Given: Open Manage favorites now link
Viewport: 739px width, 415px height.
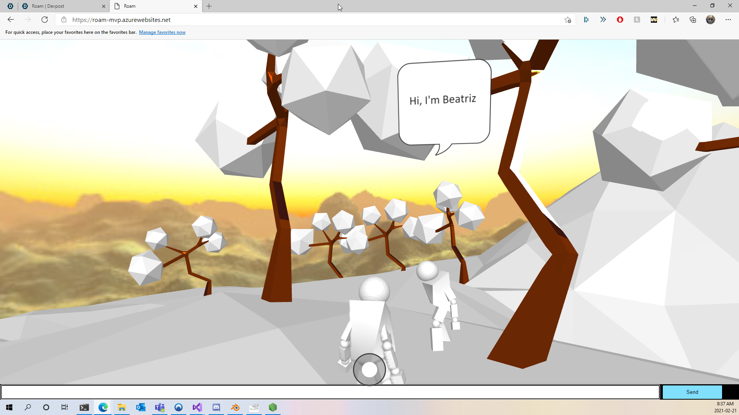Looking at the screenshot, I should pyautogui.click(x=162, y=32).
